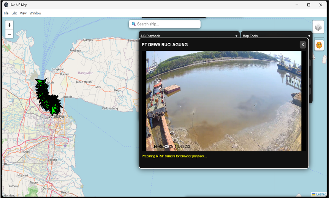Viewport: 329px width, 198px height.
Task: Open the Window menu
Action: (35, 13)
